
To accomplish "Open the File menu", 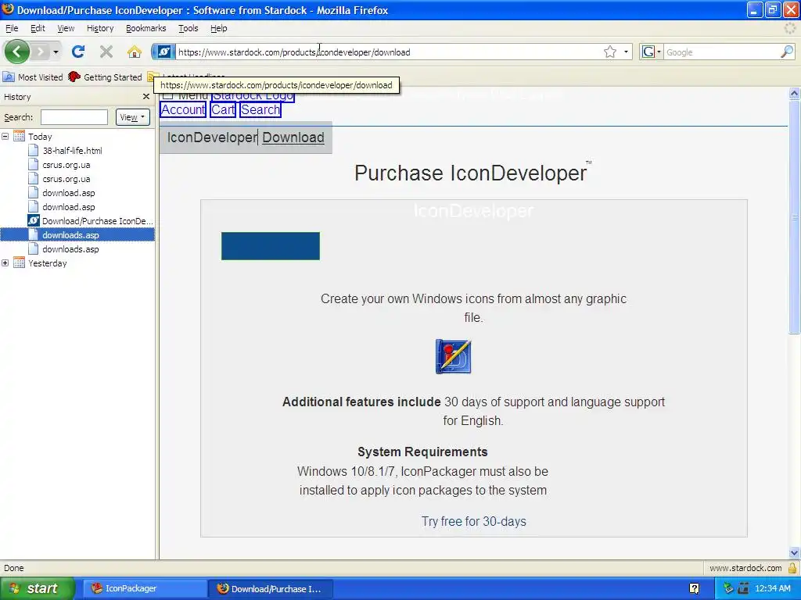I will pyautogui.click(x=11, y=28).
